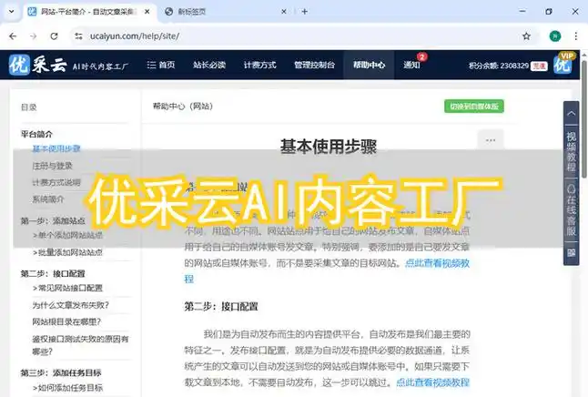Click the VIP 优 avatar icon

(x=563, y=64)
